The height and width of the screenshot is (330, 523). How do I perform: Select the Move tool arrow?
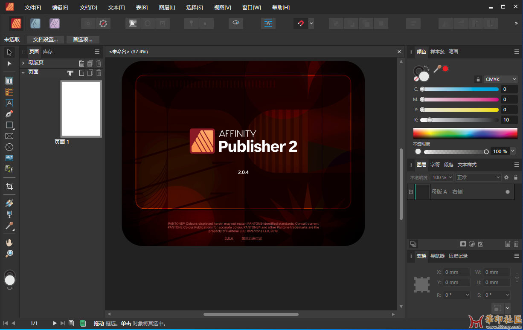[x=9, y=52]
